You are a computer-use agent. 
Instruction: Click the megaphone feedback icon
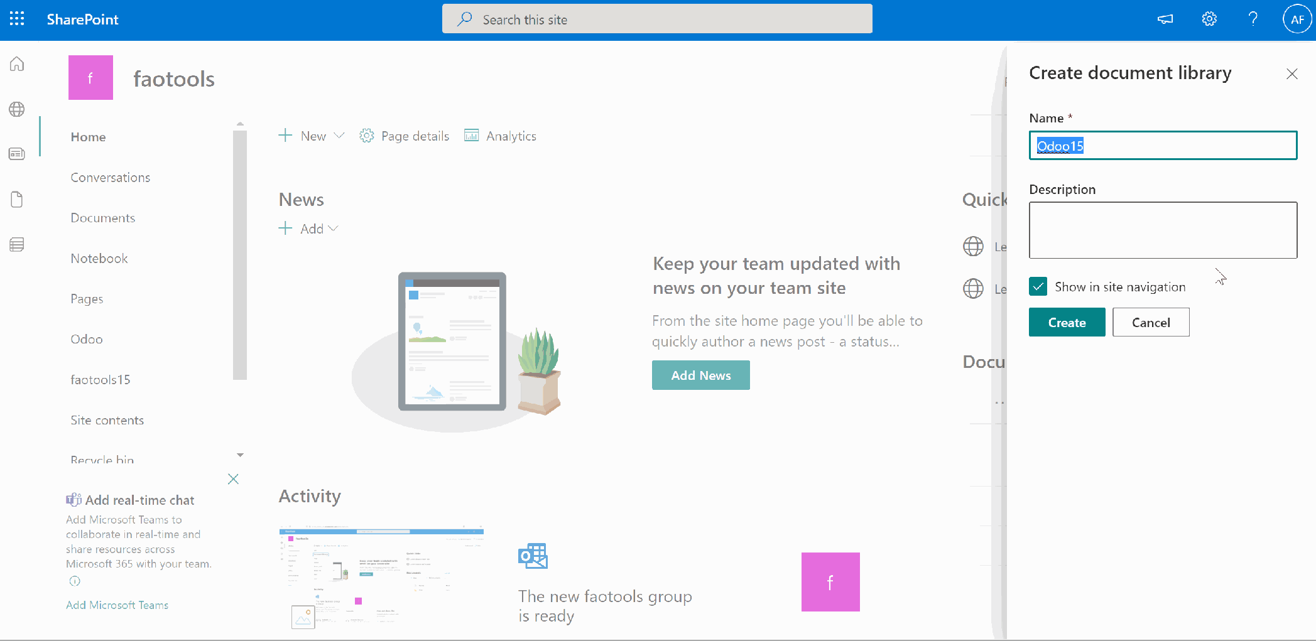coord(1165,19)
